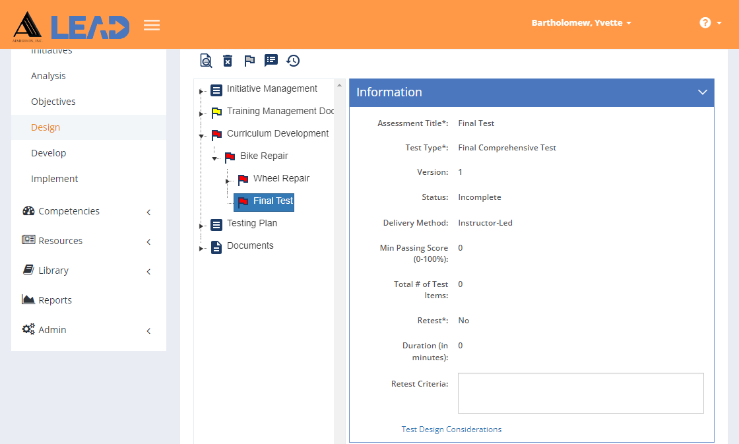The width and height of the screenshot is (739, 444).
Task: Collapse the Information panel chevron
Action: point(702,92)
